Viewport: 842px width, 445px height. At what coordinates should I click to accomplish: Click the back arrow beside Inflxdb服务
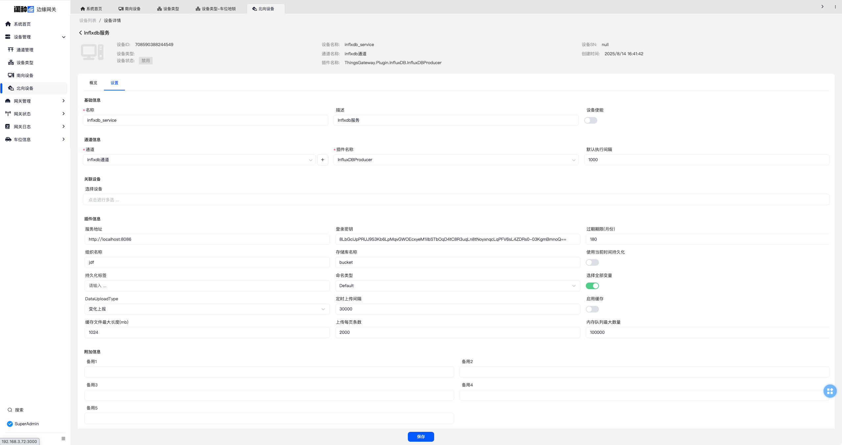81,33
